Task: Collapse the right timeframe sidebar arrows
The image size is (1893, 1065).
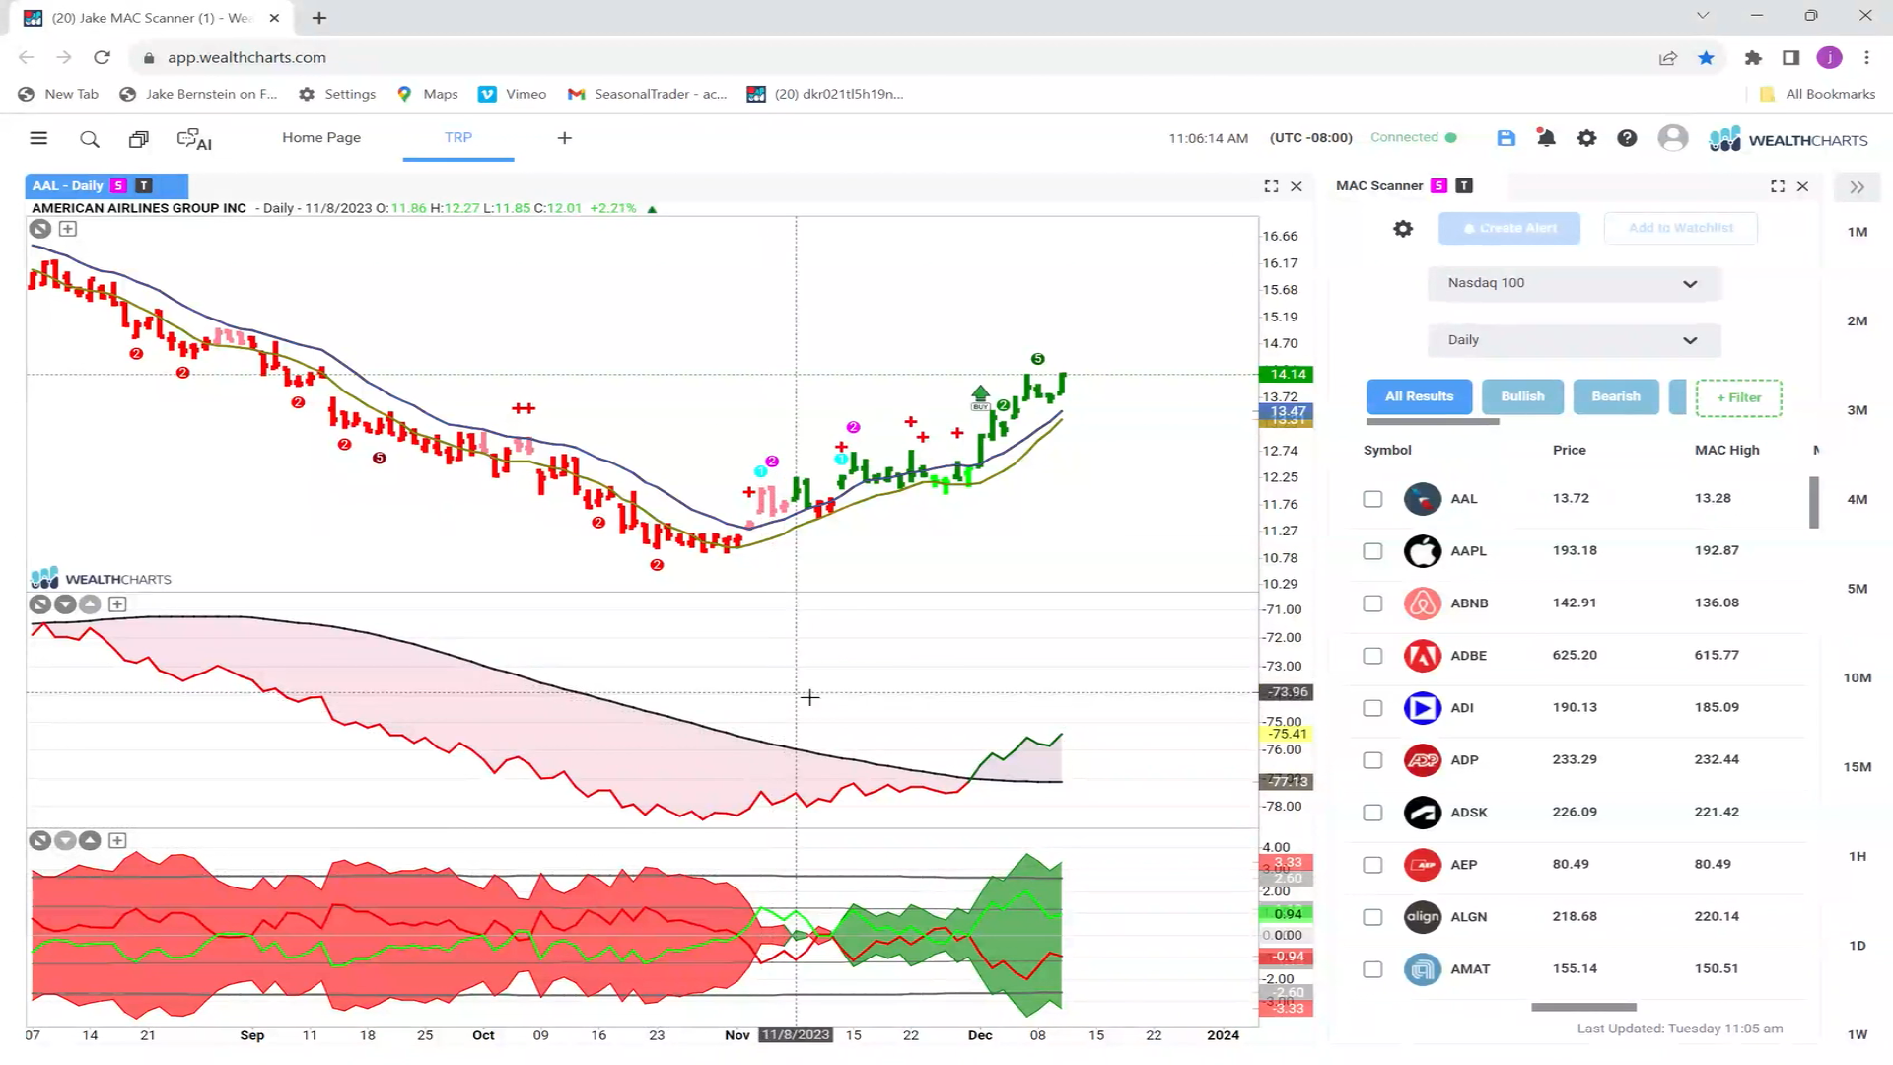Action: click(1858, 187)
